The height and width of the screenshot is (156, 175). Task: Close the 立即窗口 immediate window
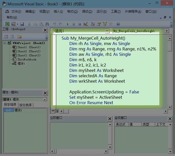110,119
